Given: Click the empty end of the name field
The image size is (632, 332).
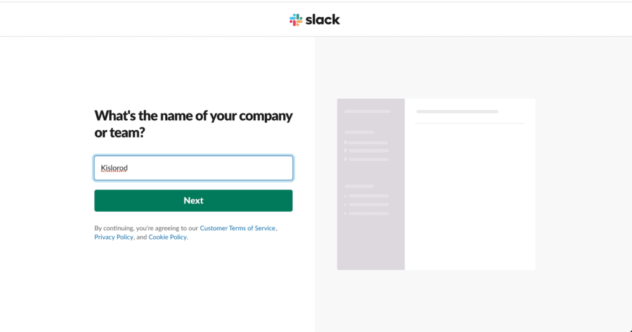Looking at the screenshot, I should coord(247,168).
